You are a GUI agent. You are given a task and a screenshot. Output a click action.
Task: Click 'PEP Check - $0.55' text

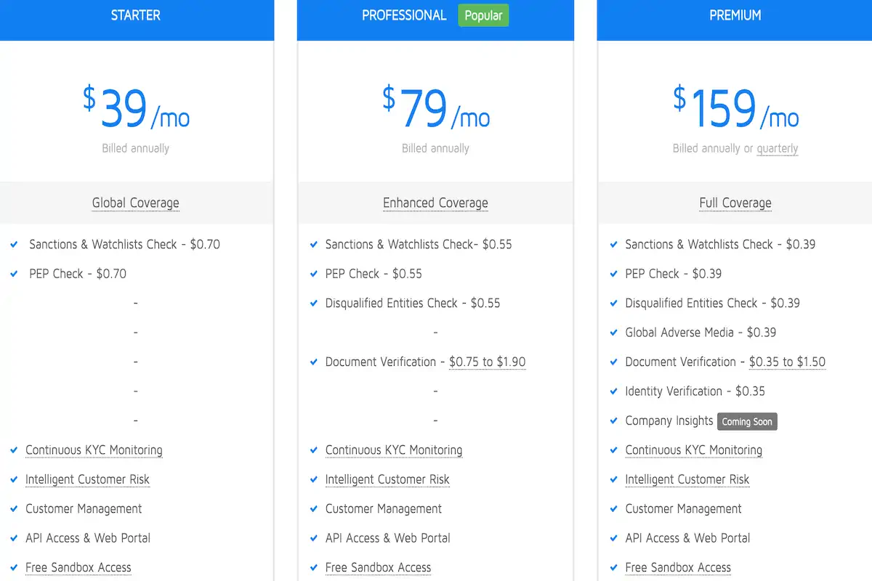point(374,274)
